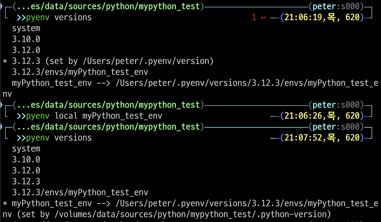Click the asterisk before myPython_test_env in last output
The width and height of the screenshot is (381, 222).
[5, 204]
